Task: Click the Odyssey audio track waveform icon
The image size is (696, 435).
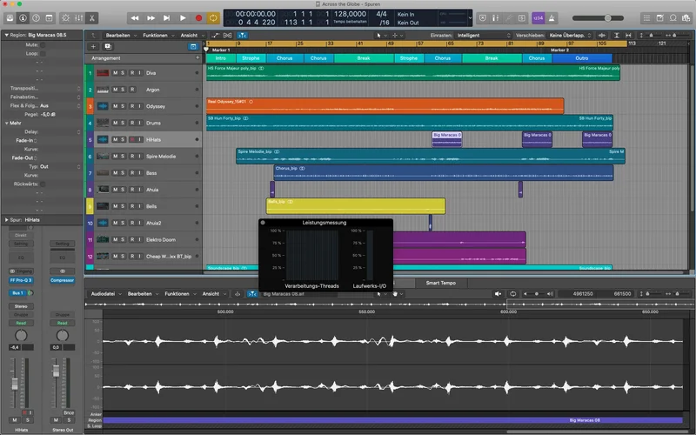Action: click(103, 106)
